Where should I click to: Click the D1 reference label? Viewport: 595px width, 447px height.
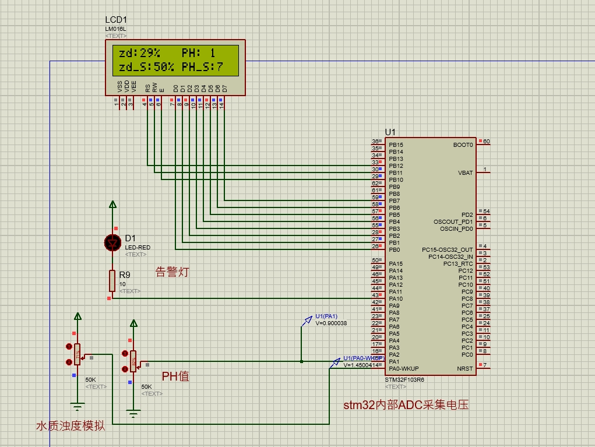click(x=130, y=238)
